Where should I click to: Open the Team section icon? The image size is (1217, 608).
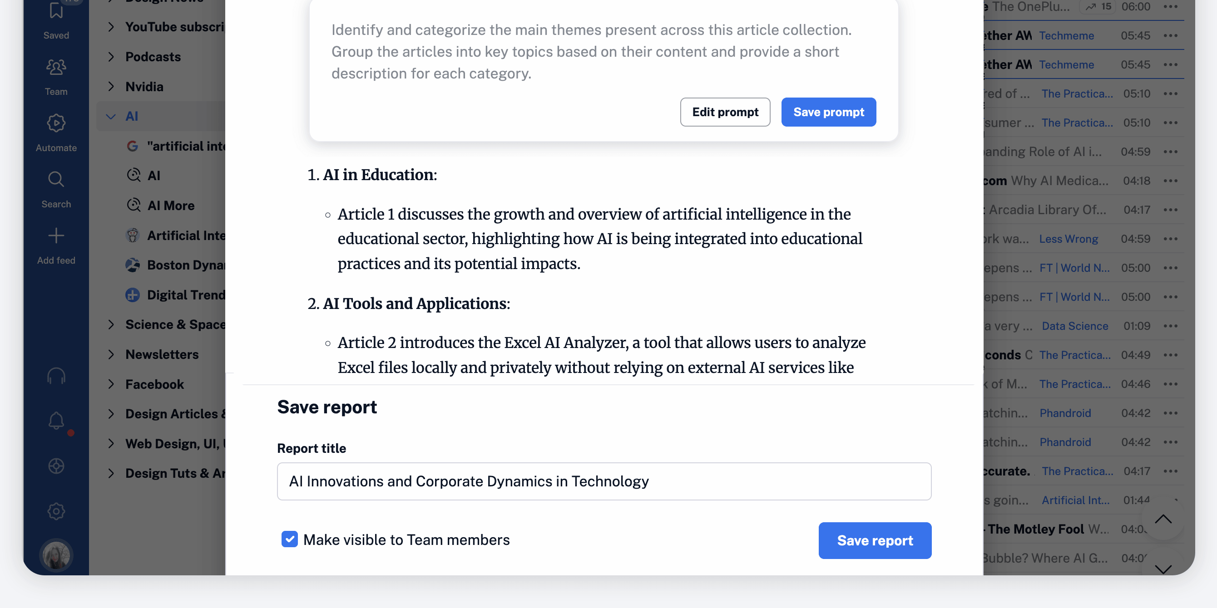[x=56, y=68]
